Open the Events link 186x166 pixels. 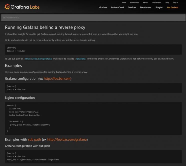145,2
